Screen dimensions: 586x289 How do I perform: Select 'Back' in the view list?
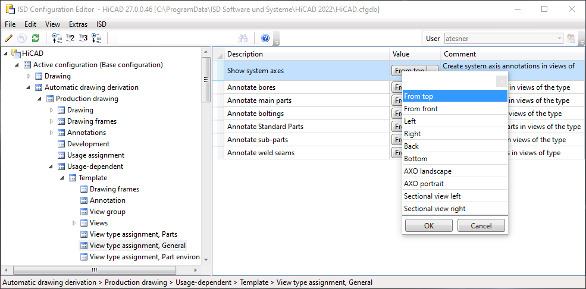coord(455,146)
